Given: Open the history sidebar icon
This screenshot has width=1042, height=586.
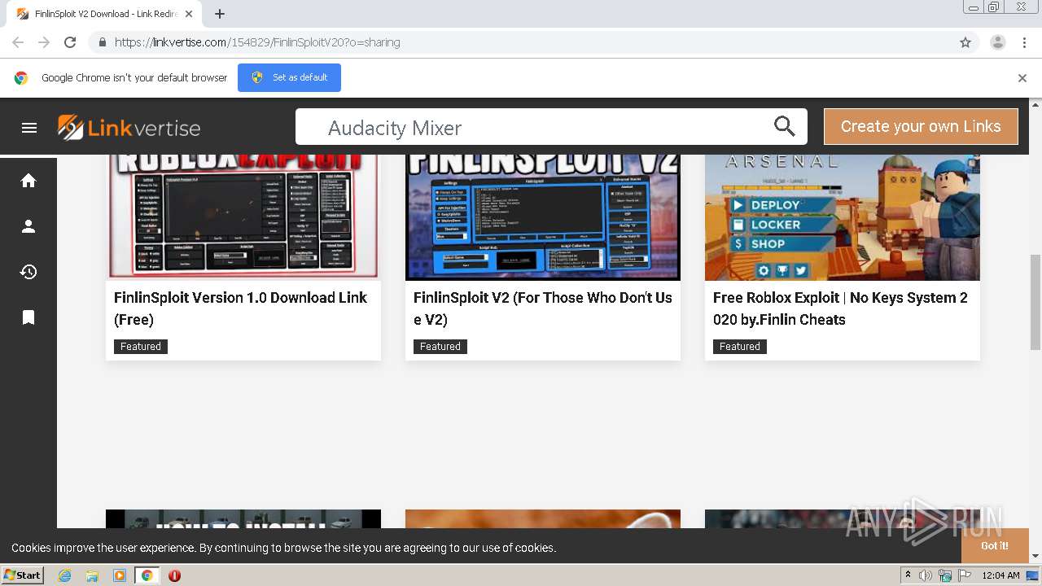Looking at the screenshot, I should (x=28, y=272).
